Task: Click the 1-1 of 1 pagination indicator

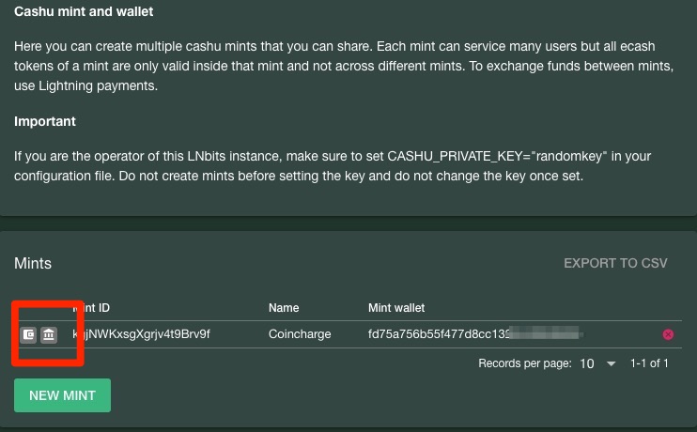Action: (649, 363)
